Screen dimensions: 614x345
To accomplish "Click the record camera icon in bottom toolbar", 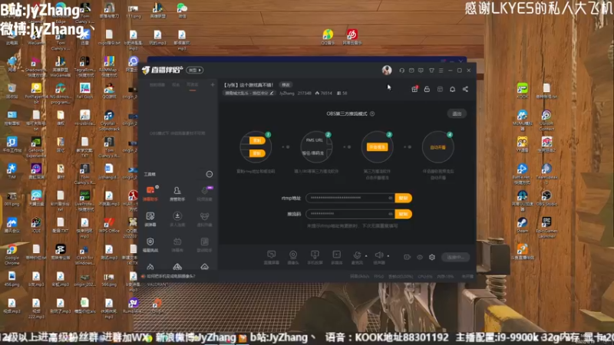I will [x=408, y=257].
